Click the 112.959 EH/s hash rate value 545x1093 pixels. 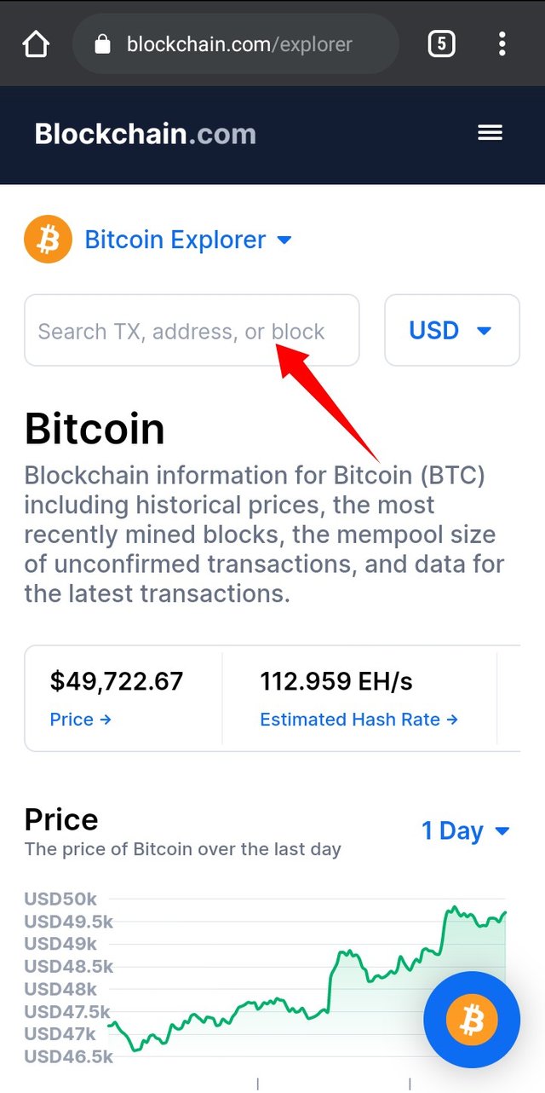pos(336,681)
